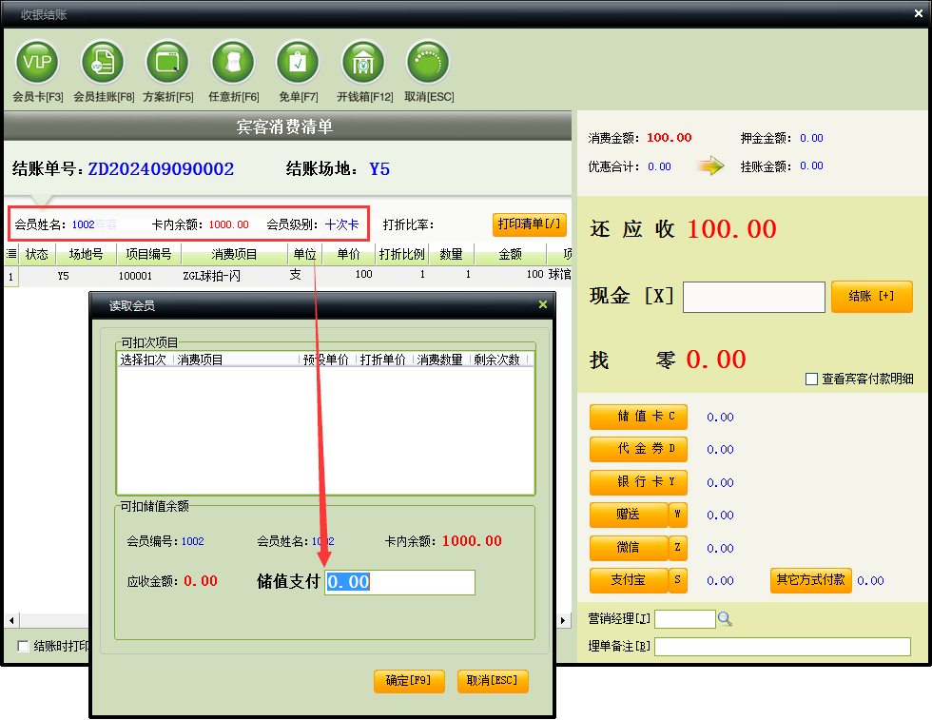This screenshot has width=932, height=720.
Task: Click the 储值支付 amount field
Action: (x=400, y=582)
